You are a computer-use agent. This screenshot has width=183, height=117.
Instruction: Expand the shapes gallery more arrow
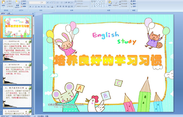106,6
